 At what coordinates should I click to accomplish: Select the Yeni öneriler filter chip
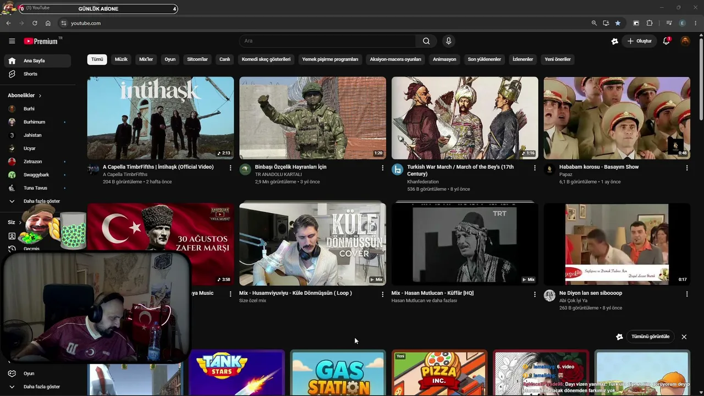point(558,59)
